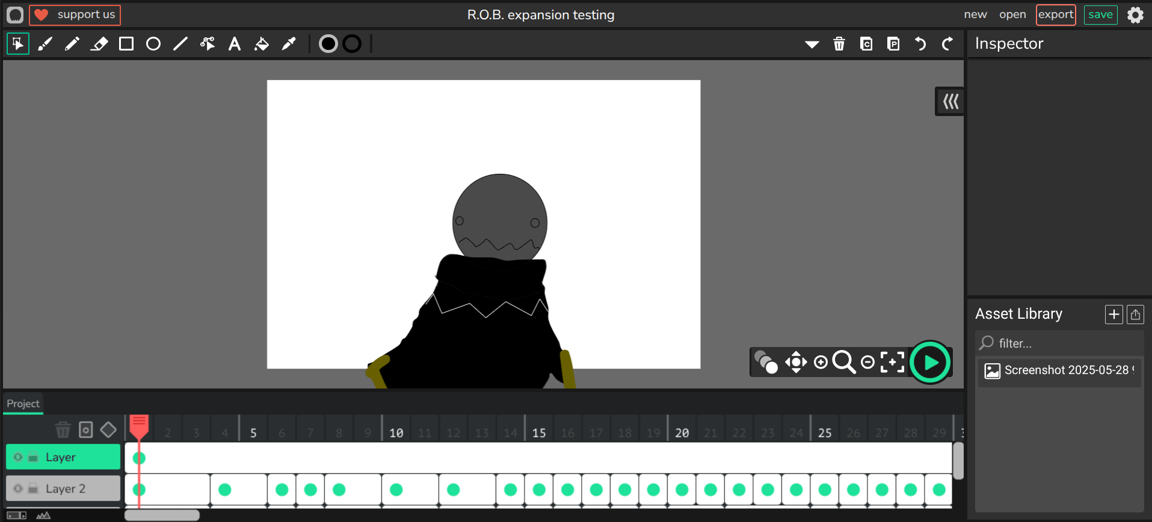Recenter the canvas view
This screenshot has height=522, width=1152.
[892, 362]
